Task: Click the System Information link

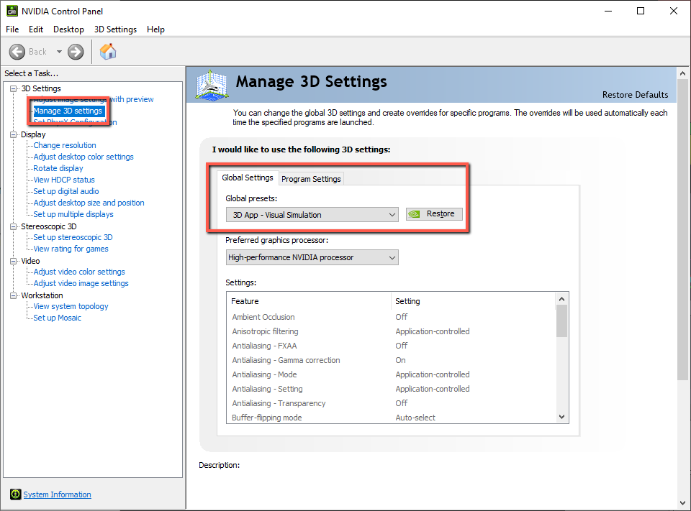Action: (x=57, y=494)
